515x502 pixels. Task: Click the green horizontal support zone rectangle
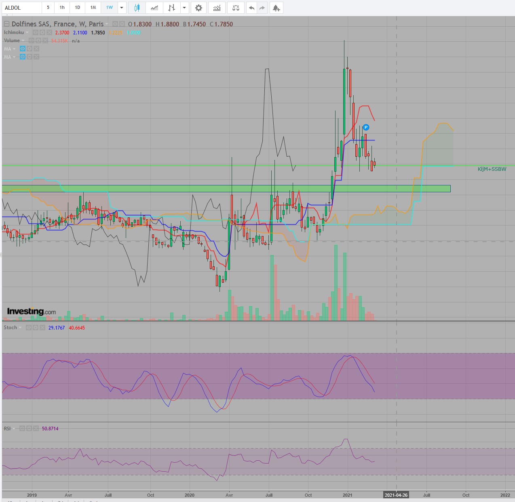(x=226, y=189)
